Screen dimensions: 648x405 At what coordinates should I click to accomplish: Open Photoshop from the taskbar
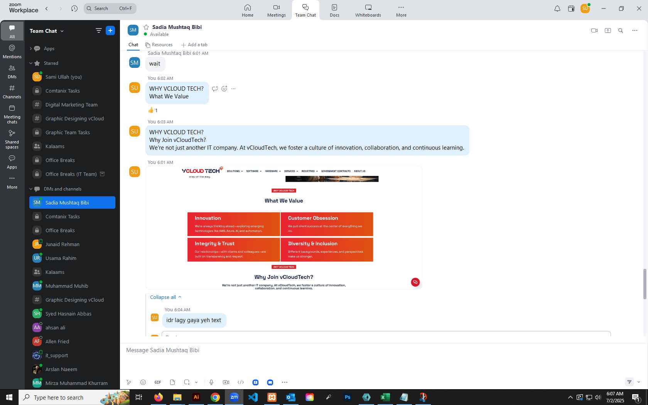(x=348, y=397)
